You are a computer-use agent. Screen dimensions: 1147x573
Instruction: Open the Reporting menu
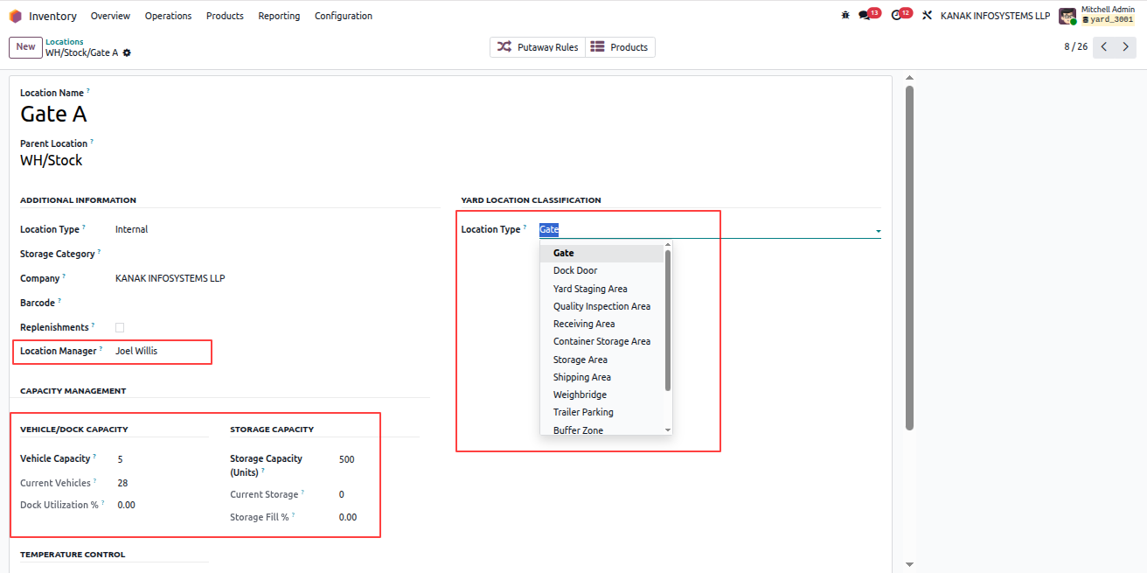point(279,16)
